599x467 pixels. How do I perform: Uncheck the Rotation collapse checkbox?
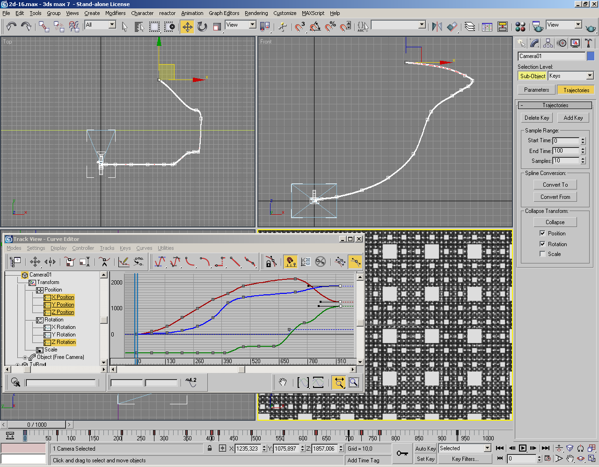[x=542, y=244]
